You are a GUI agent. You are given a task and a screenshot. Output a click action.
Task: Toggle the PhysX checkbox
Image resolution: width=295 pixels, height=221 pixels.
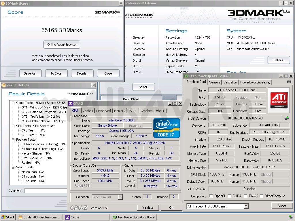(245, 196)
